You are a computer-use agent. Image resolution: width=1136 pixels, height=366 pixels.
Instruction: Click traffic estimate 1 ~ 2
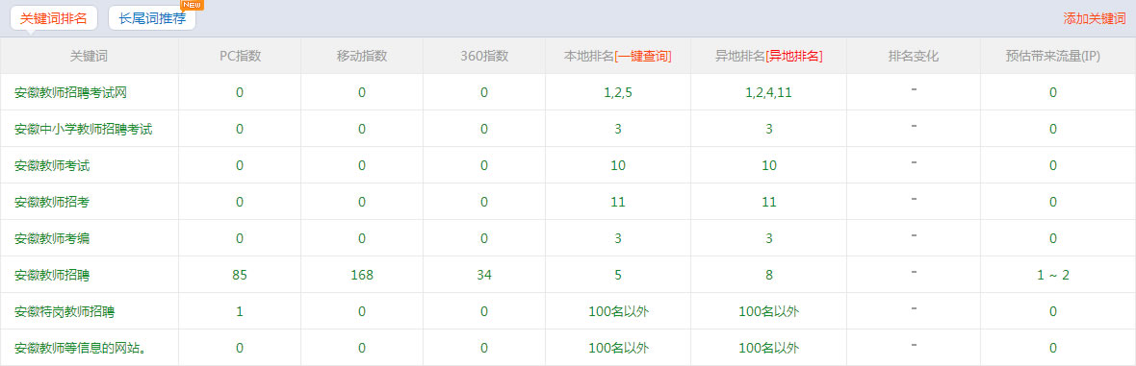tap(1052, 275)
